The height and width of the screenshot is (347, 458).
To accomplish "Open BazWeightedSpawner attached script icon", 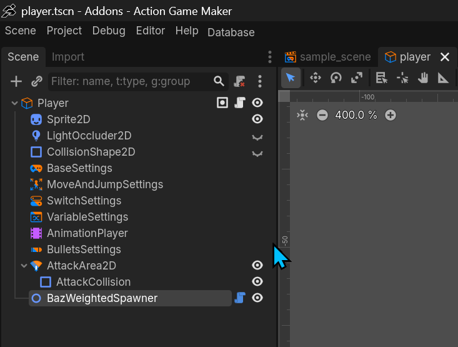I will pyautogui.click(x=240, y=298).
